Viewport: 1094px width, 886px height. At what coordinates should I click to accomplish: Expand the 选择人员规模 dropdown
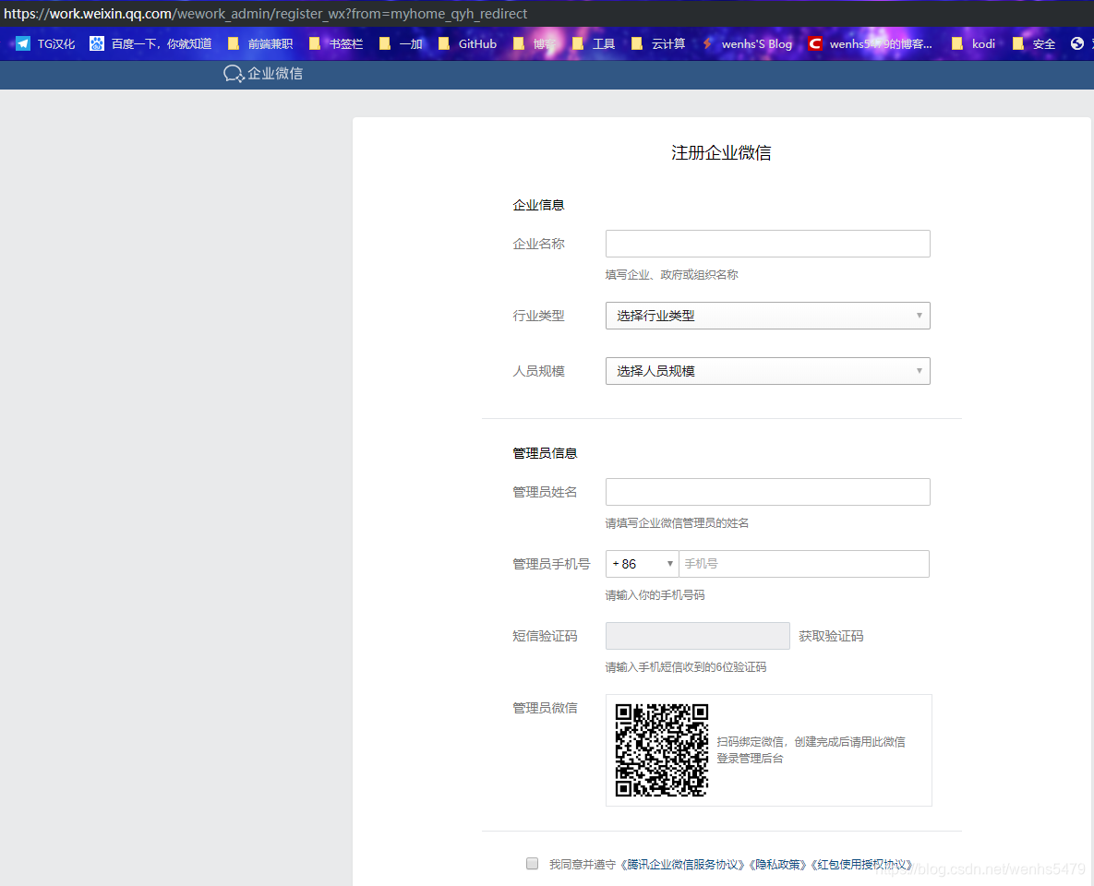pyautogui.click(x=767, y=371)
